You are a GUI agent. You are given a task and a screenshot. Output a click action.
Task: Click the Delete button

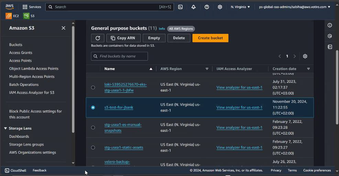click(179, 38)
